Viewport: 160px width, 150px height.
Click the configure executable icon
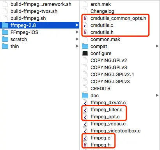point(85,54)
